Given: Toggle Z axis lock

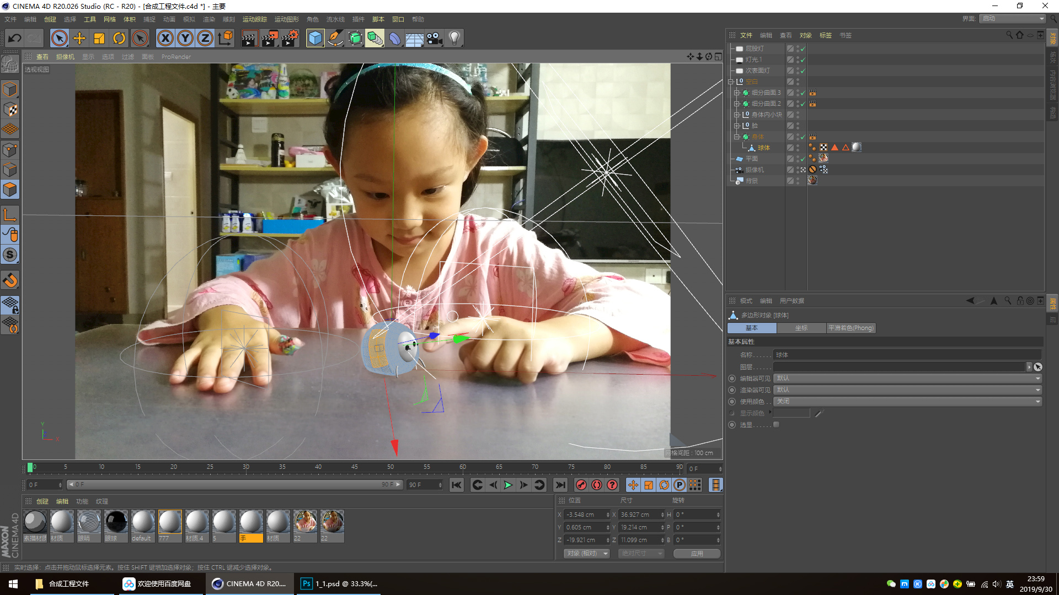Looking at the screenshot, I should pos(205,38).
